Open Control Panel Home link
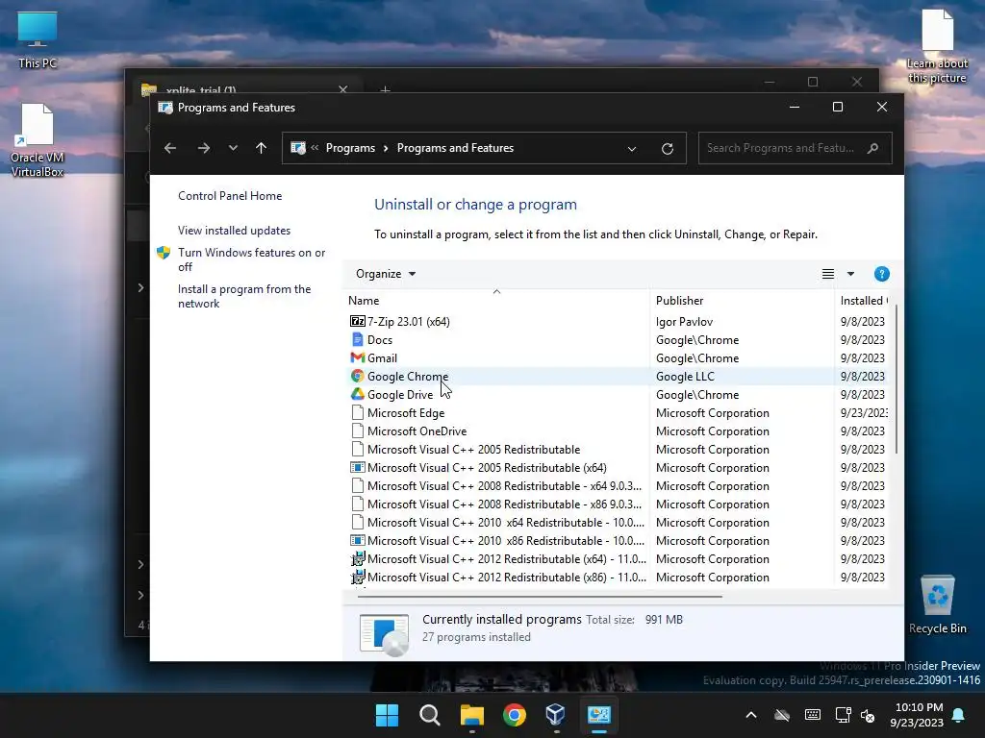This screenshot has width=985, height=738. 230,196
